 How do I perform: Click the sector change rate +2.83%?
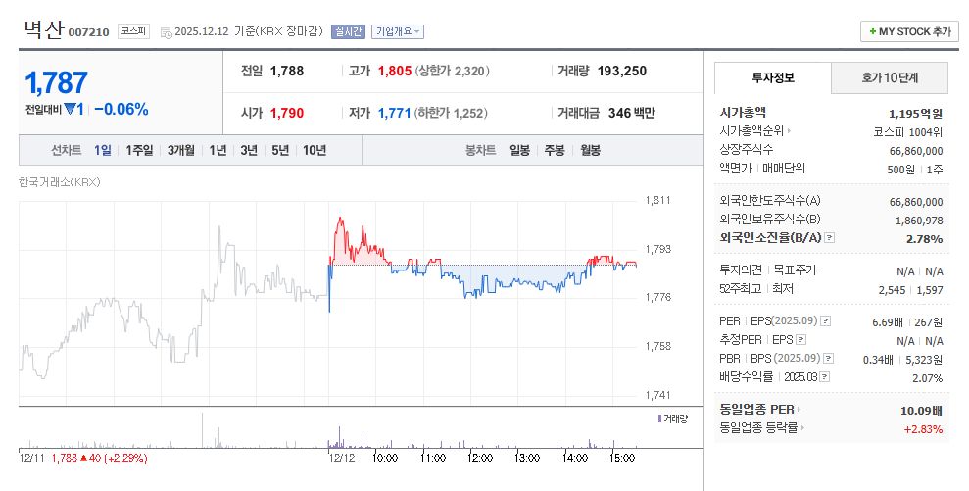pos(923,429)
